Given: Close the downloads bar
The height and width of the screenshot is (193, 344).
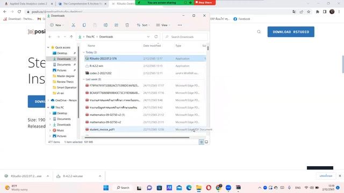Looking at the screenshot, I should pos(340,176).
